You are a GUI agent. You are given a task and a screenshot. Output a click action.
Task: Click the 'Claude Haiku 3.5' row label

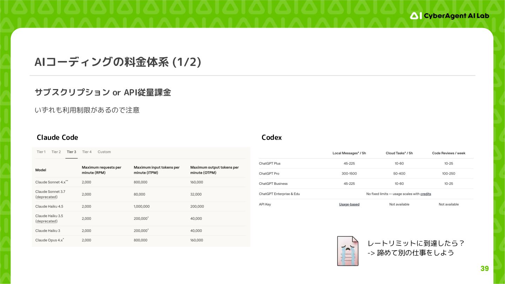49,216
